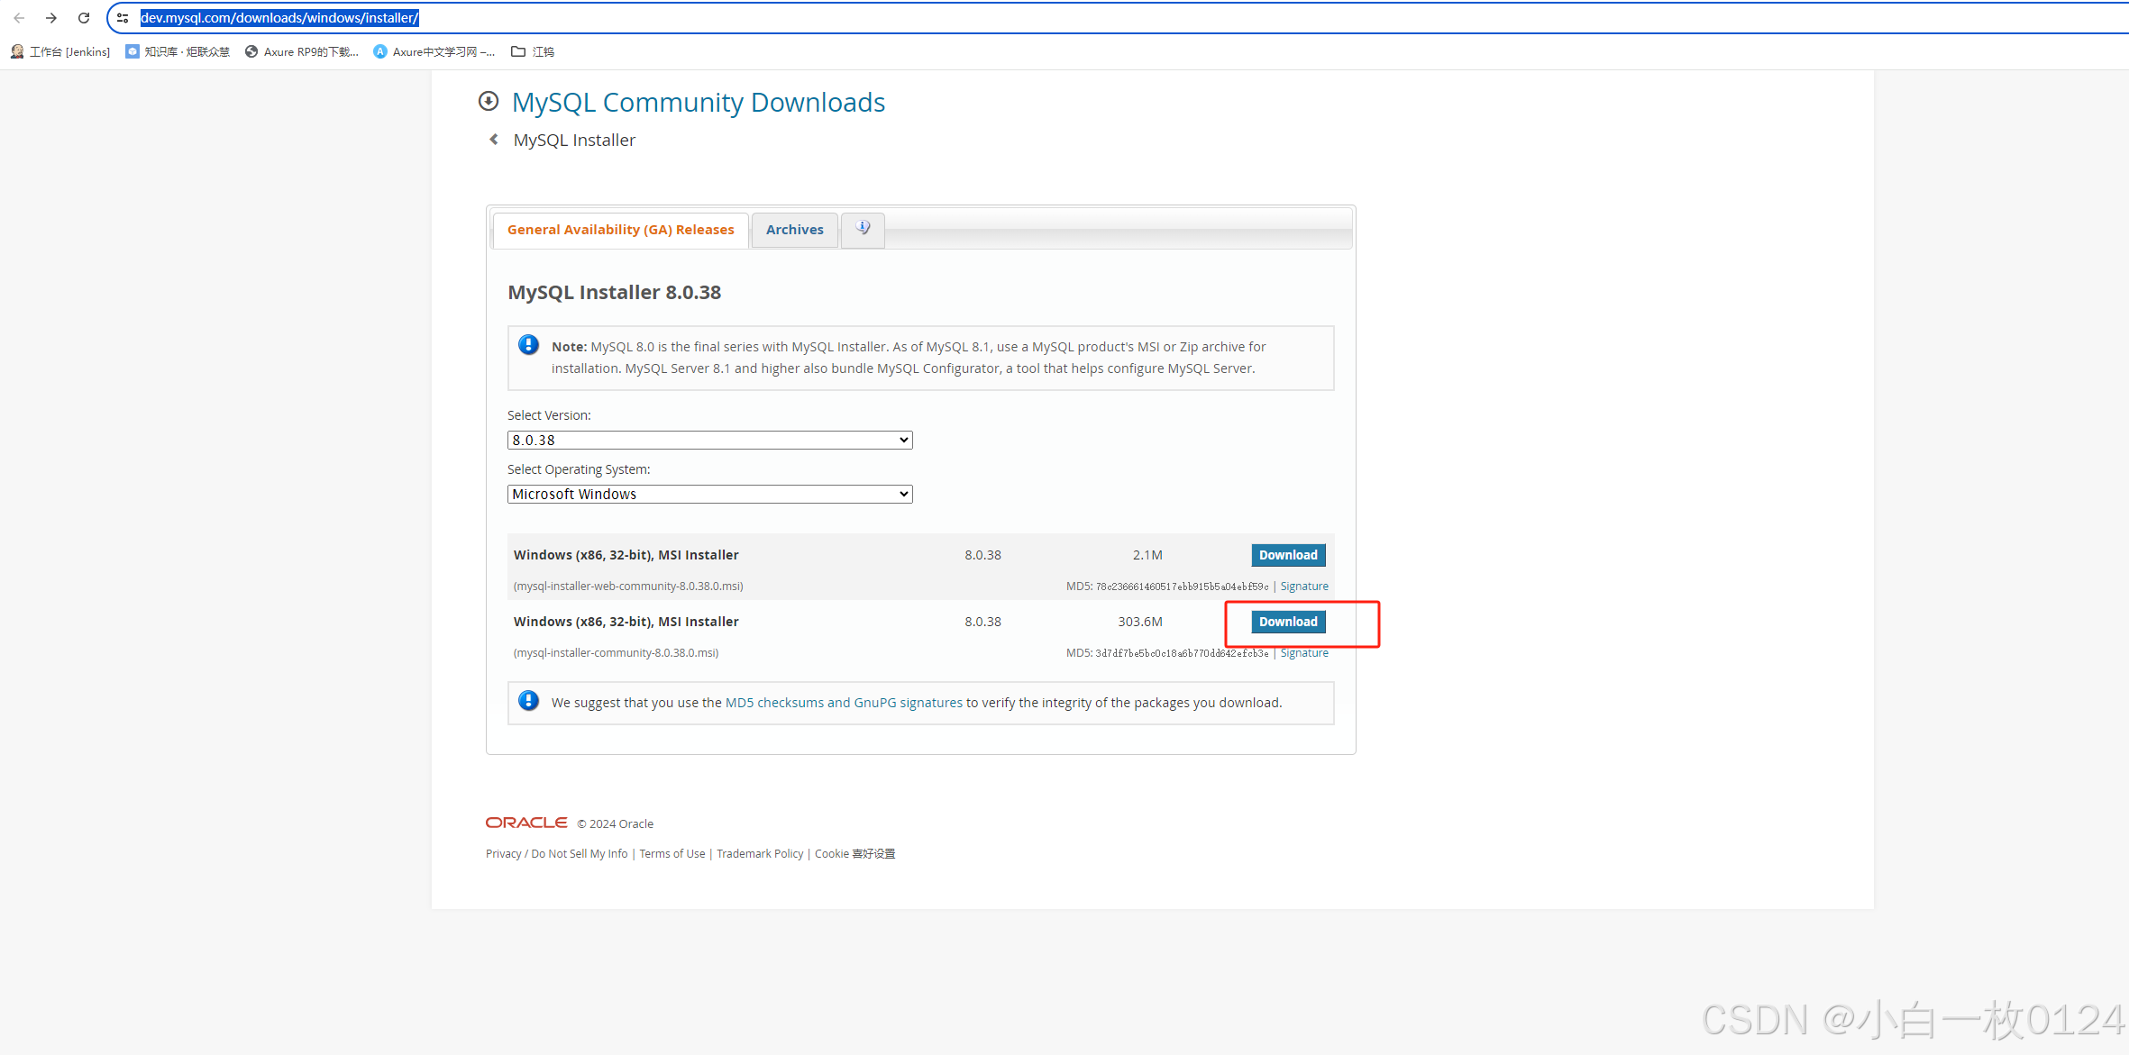Click the info icon in the Note box
This screenshot has height=1055, width=2129.
(528, 344)
